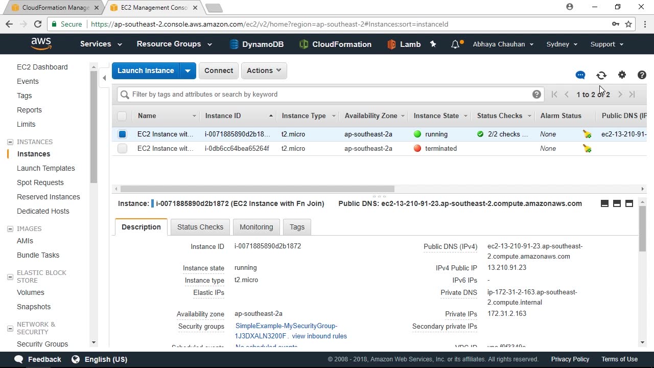Open the CloudFormation shortcut
This screenshot has width=654, height=368.
335,44
